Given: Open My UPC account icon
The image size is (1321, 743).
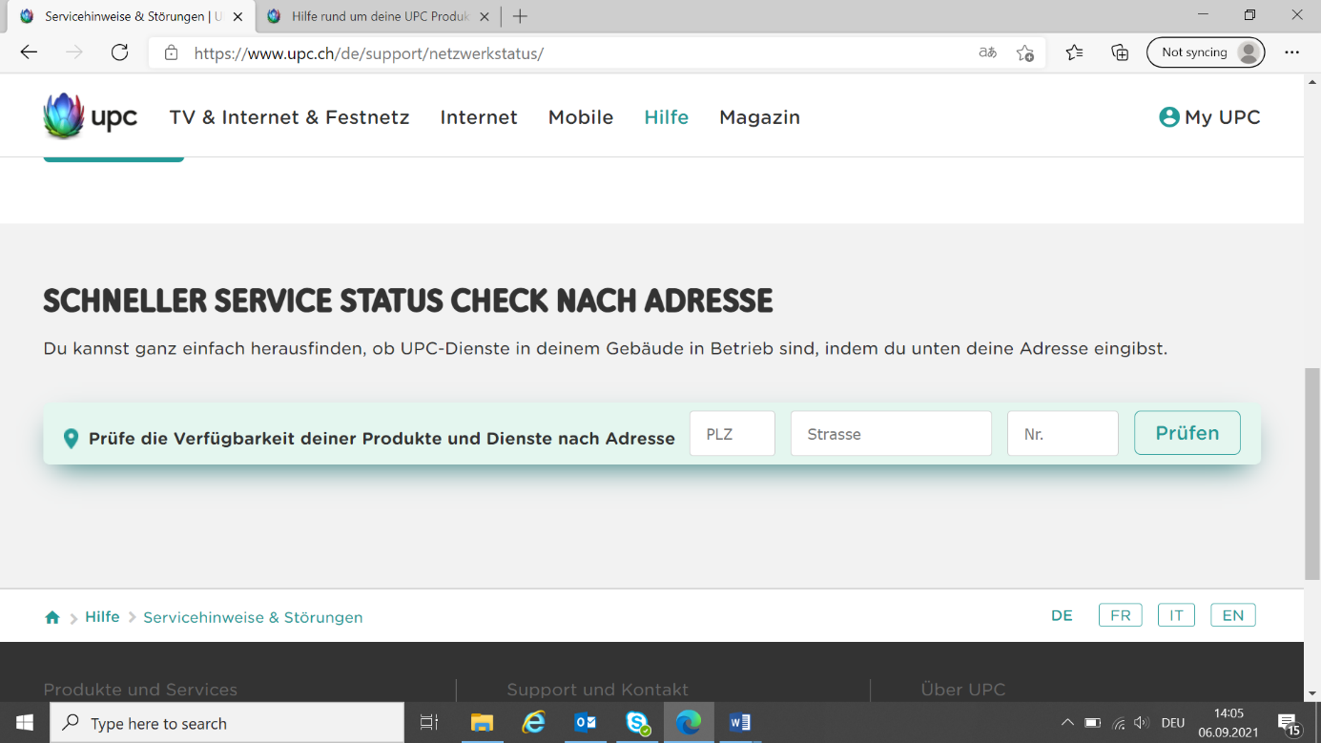Looking at the screenshot, I should click(x=1169, y=117).
